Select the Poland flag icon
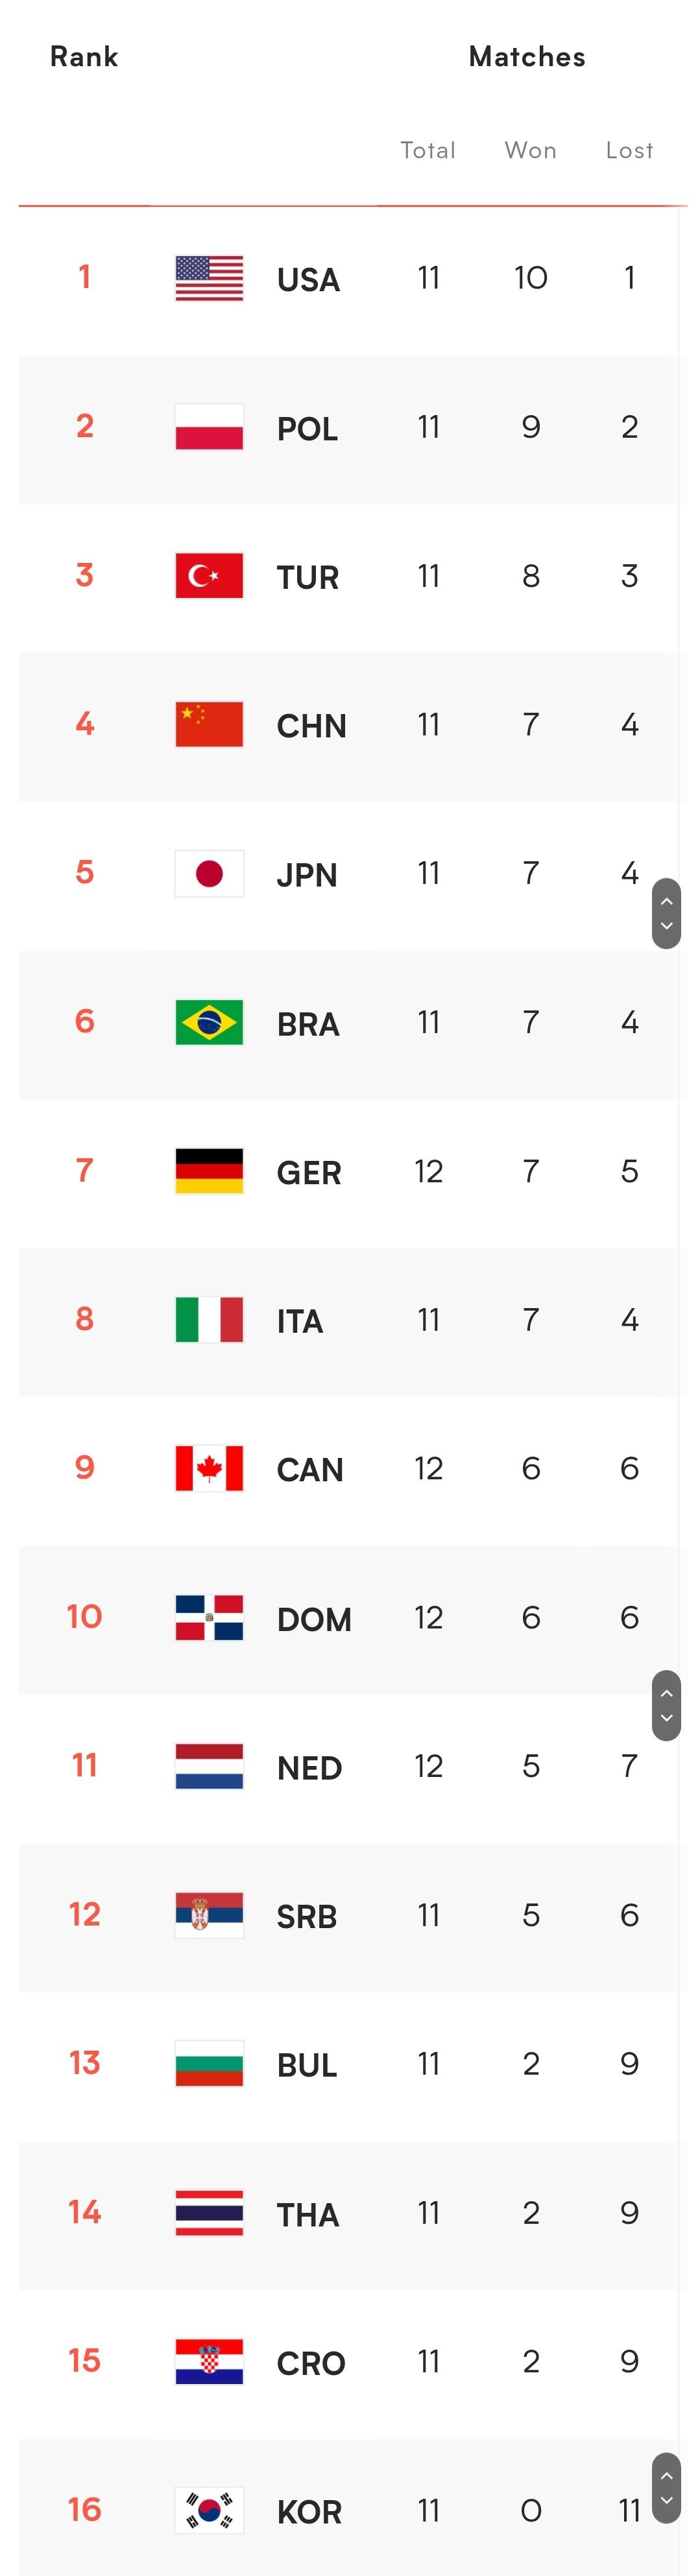The height and width of the screenshot is (2576, 700). [x=209, y=427]
